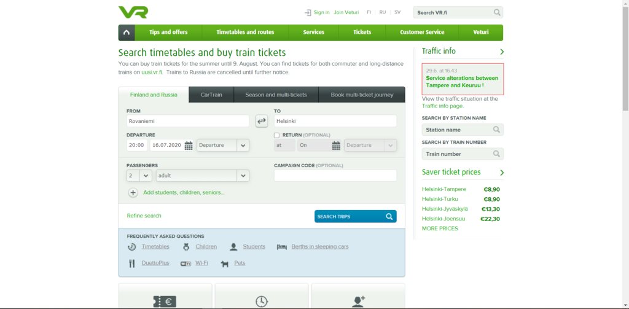
Task: Click the VR logo
Action: tap(133, 12)
